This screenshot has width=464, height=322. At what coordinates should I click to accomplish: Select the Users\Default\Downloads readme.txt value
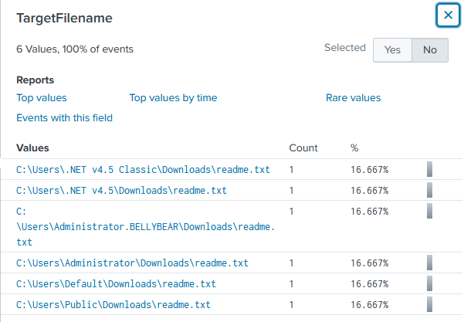point(116,284)
